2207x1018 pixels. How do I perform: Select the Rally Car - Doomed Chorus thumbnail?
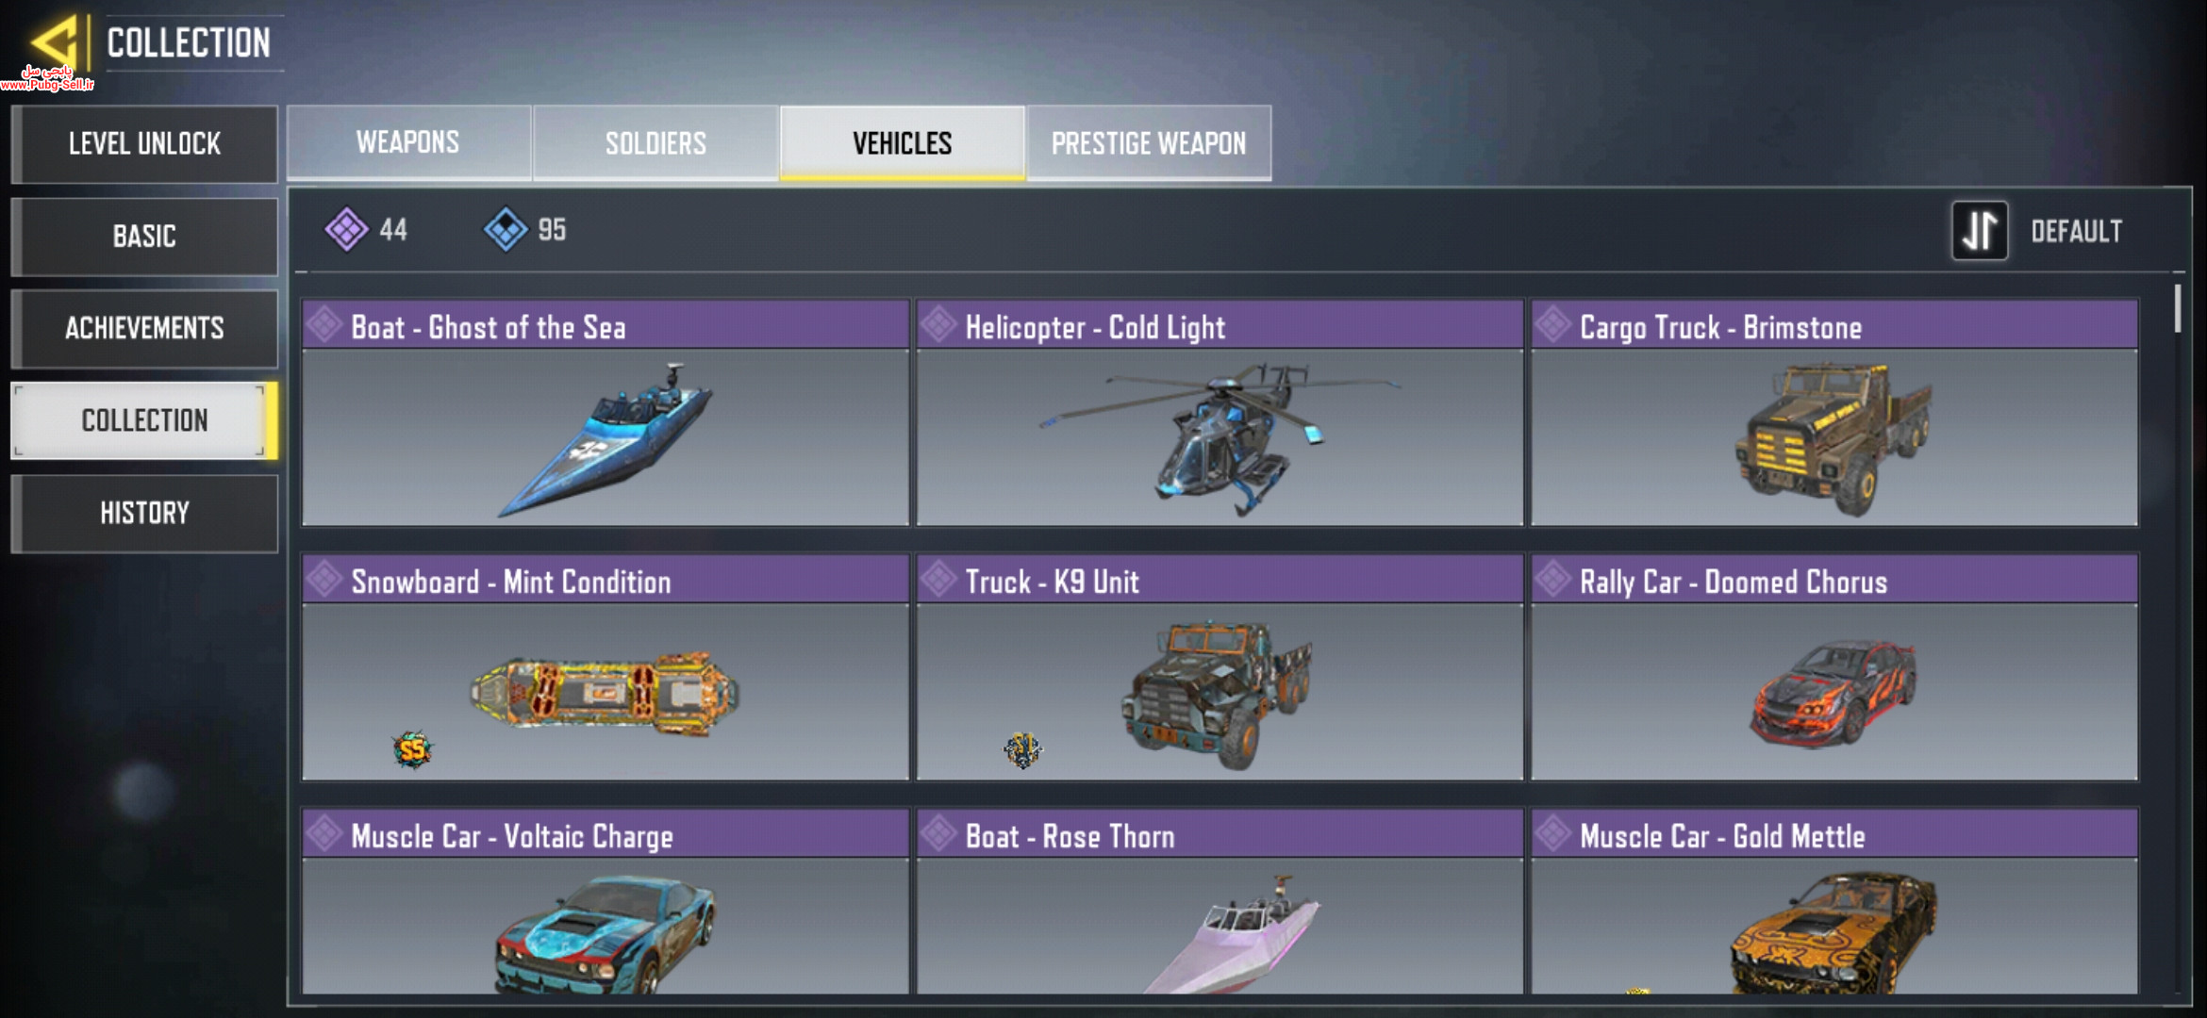(x=1834, y=692)
